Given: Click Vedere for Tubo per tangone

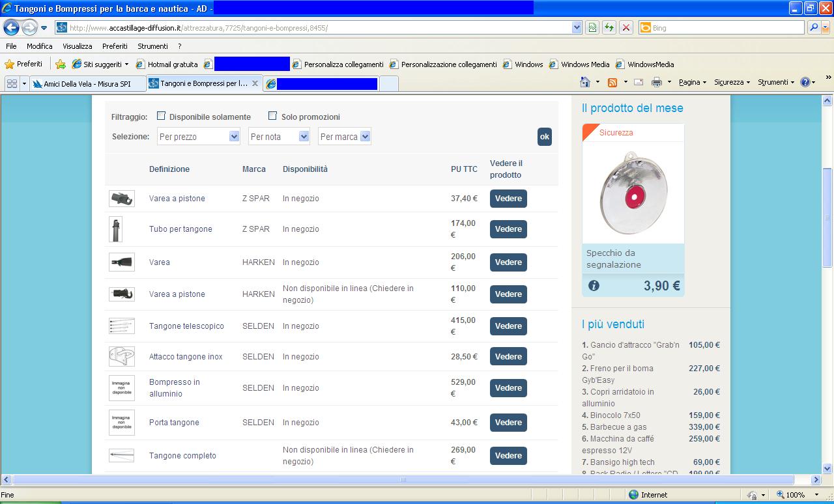Looking at the screenshot, I should [x=508, y=229].
